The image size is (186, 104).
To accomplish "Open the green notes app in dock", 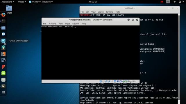I will pos(3,73).
